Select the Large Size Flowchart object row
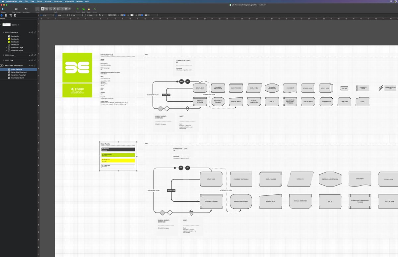398x257 pixels. (x=19, y=72)
